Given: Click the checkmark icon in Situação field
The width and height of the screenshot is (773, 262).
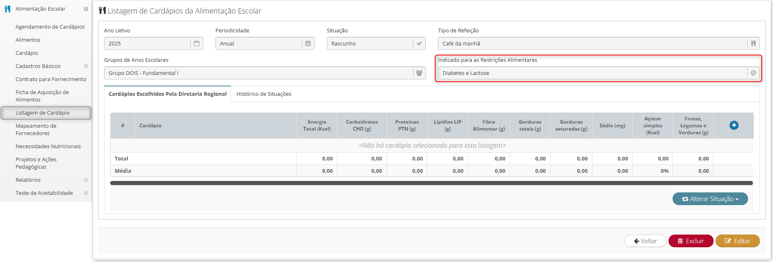Looking at the screenshot, I should click(x=419, y=43).
